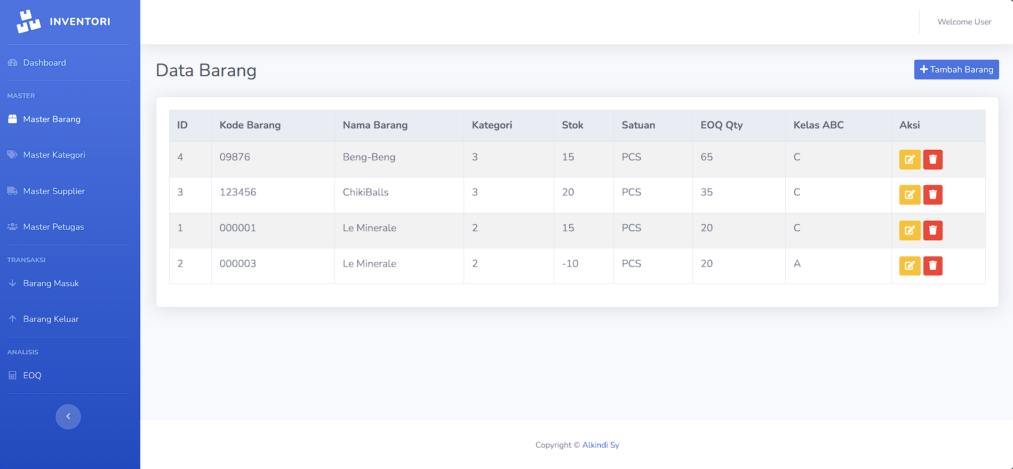
Task: Click the EOQ quantity value 35
Action: pyautogui.click(x=706, y=192)
